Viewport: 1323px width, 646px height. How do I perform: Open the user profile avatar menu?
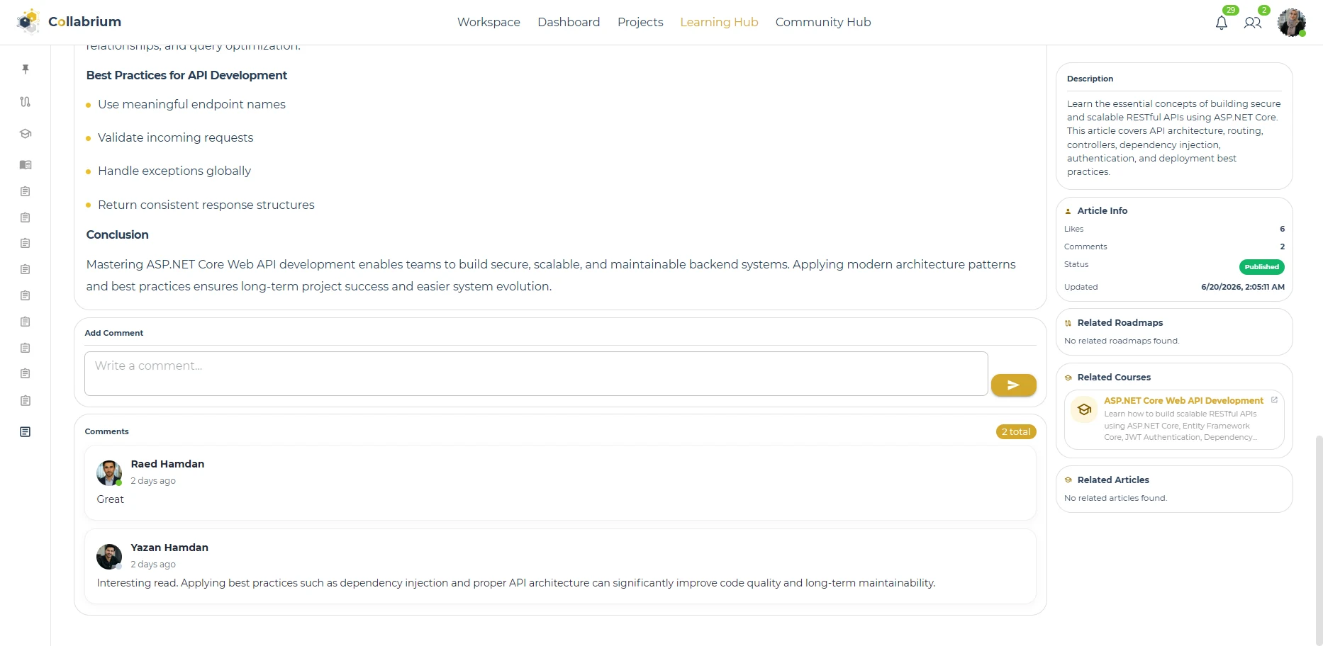1292,23
